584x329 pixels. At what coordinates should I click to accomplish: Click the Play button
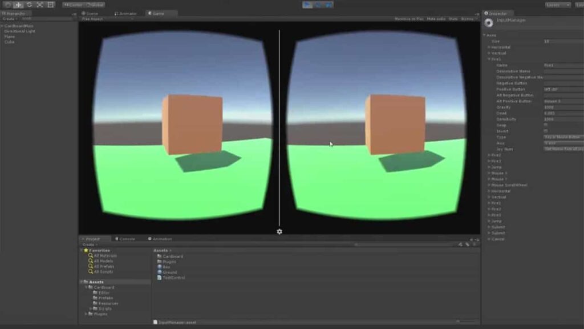(307, 5)
